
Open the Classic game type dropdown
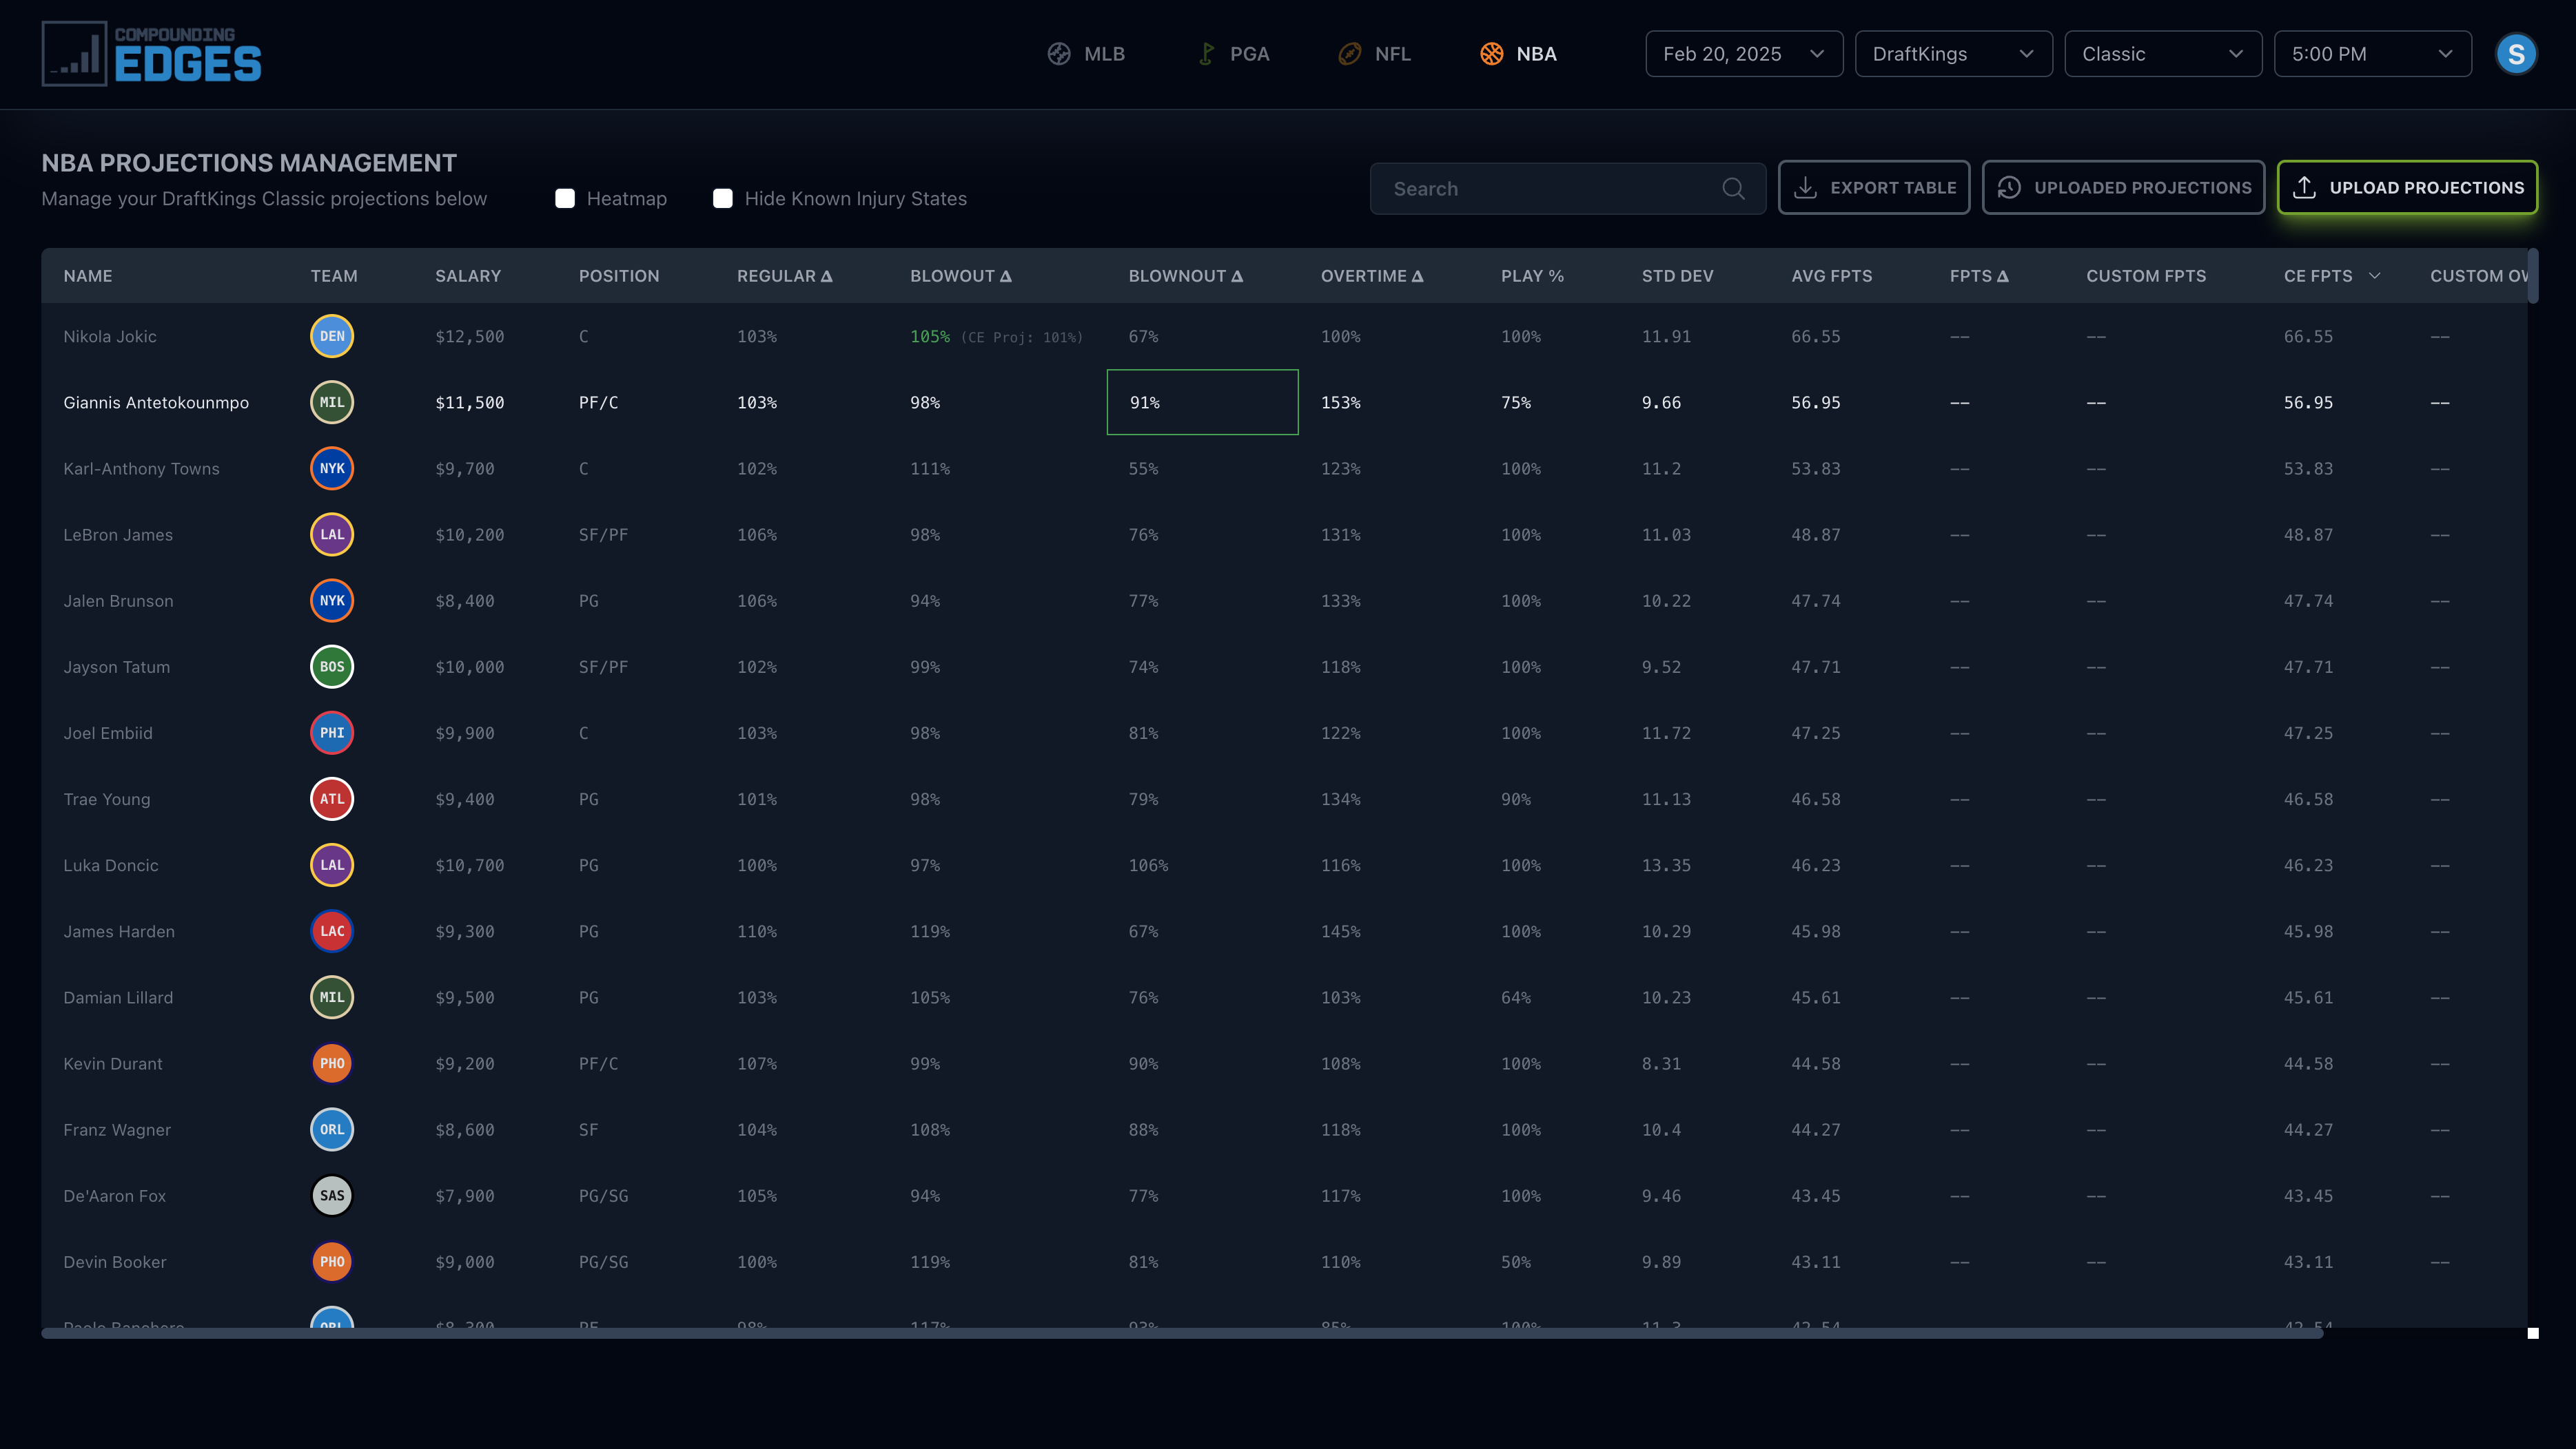(x=2163, y=54)
